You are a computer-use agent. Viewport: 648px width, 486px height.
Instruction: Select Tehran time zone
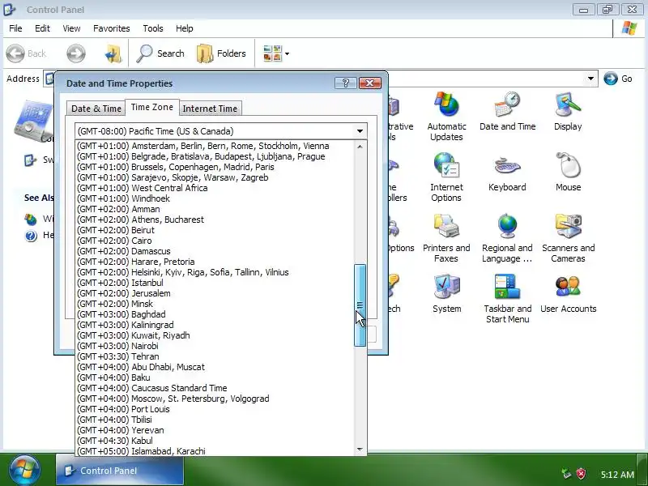(x=215, y=356)
